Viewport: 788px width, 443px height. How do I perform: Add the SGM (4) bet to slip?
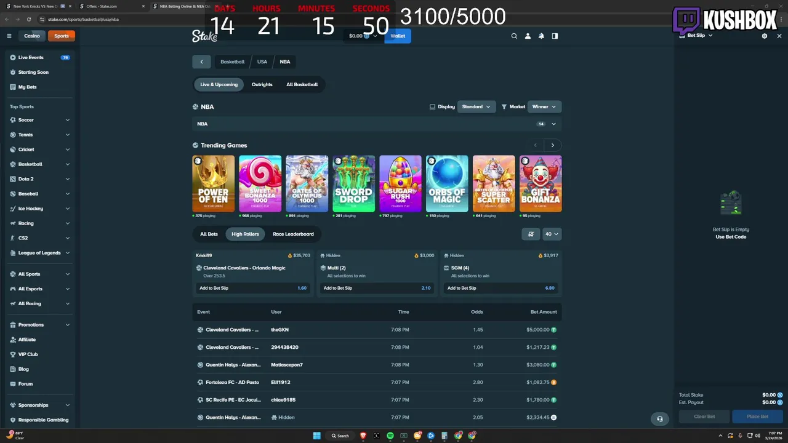501,288
